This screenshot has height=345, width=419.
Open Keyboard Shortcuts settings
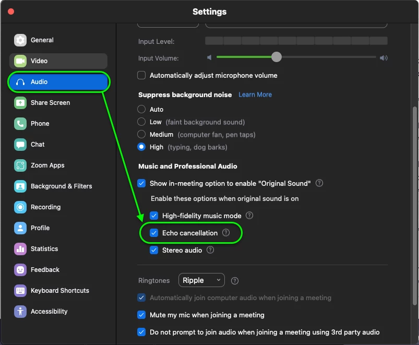click(58, 291)
